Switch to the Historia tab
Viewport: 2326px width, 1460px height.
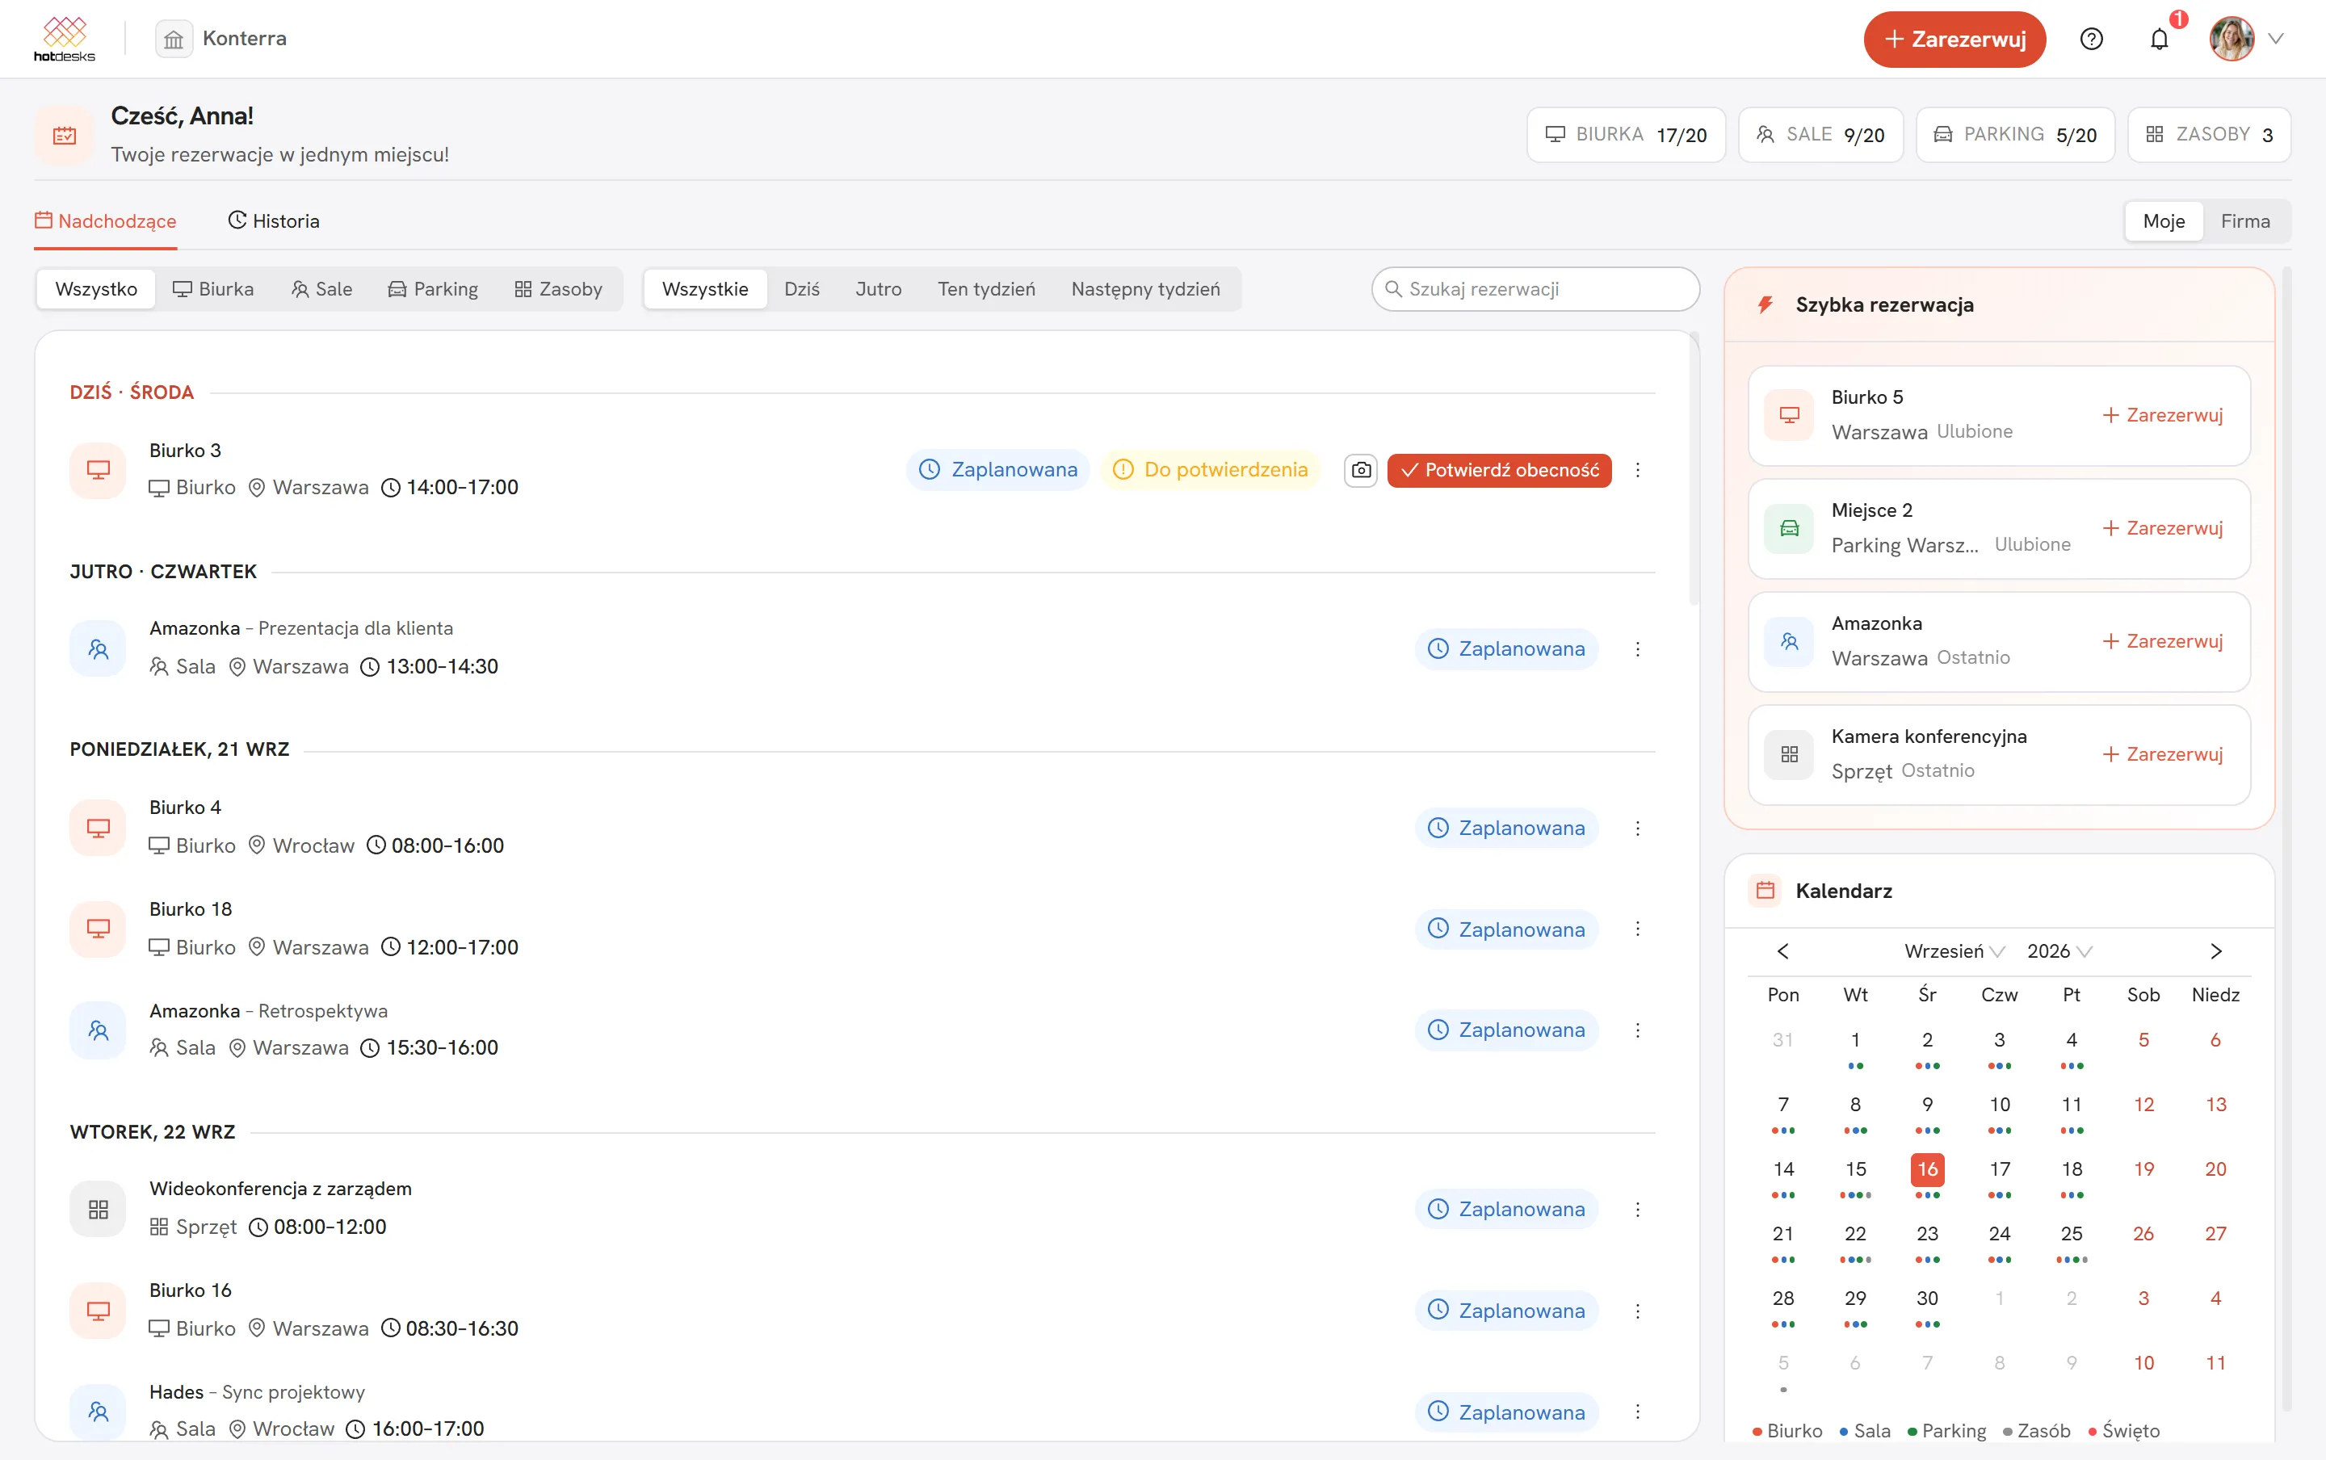coord(273,221)
